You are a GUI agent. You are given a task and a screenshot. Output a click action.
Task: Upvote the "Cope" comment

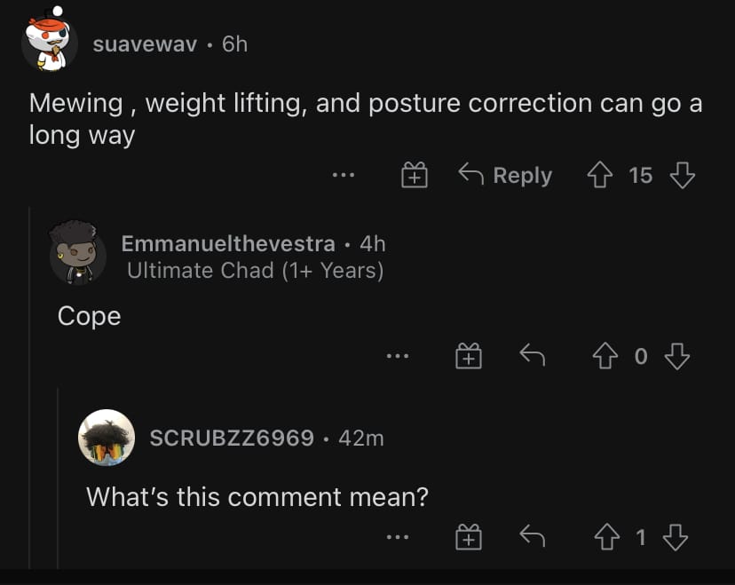(x=606, y=357)
